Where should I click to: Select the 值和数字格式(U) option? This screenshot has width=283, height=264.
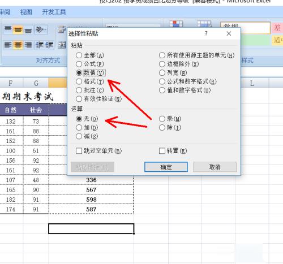[185, 90]
